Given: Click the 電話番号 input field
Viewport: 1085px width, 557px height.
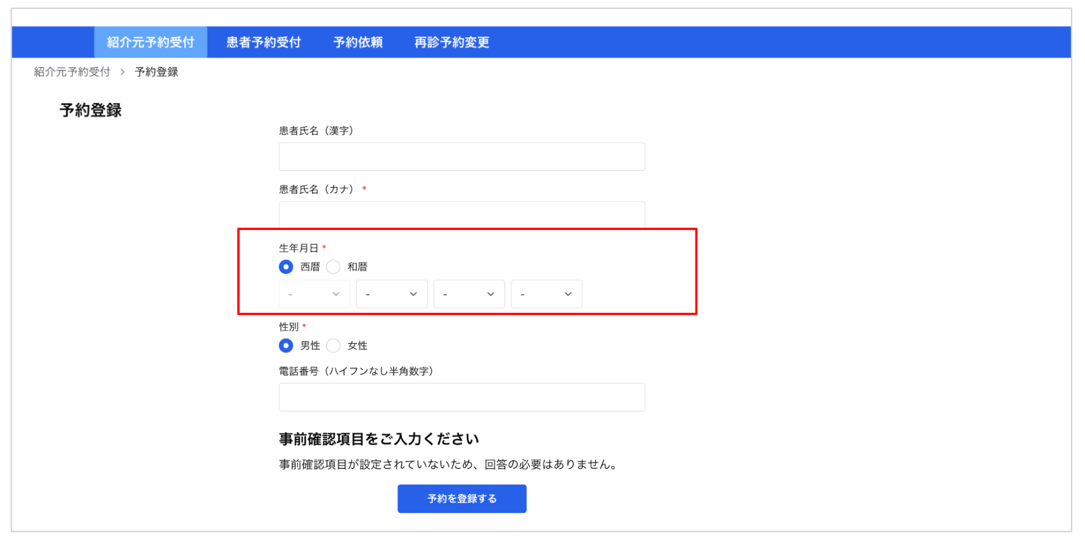Looking at the screenshot, I should [462, 397].
